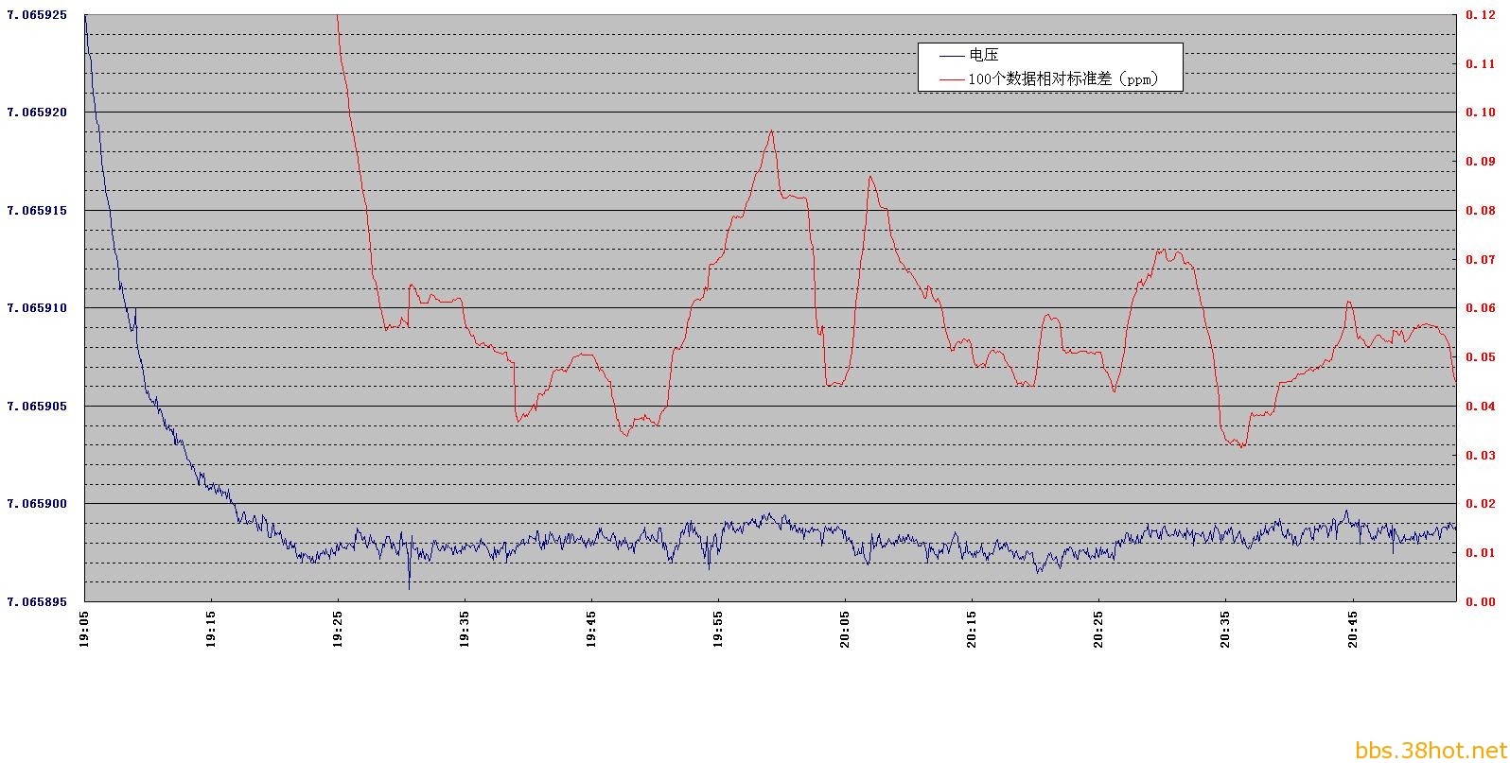Click the right axis value 0.04
Image resolution: width=1510 pixels, height=763 pixels.
click(x=1481, y=407)
